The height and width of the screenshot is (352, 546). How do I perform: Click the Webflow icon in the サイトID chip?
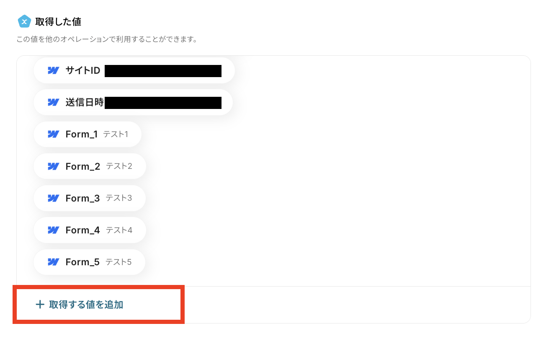[53, 70]
